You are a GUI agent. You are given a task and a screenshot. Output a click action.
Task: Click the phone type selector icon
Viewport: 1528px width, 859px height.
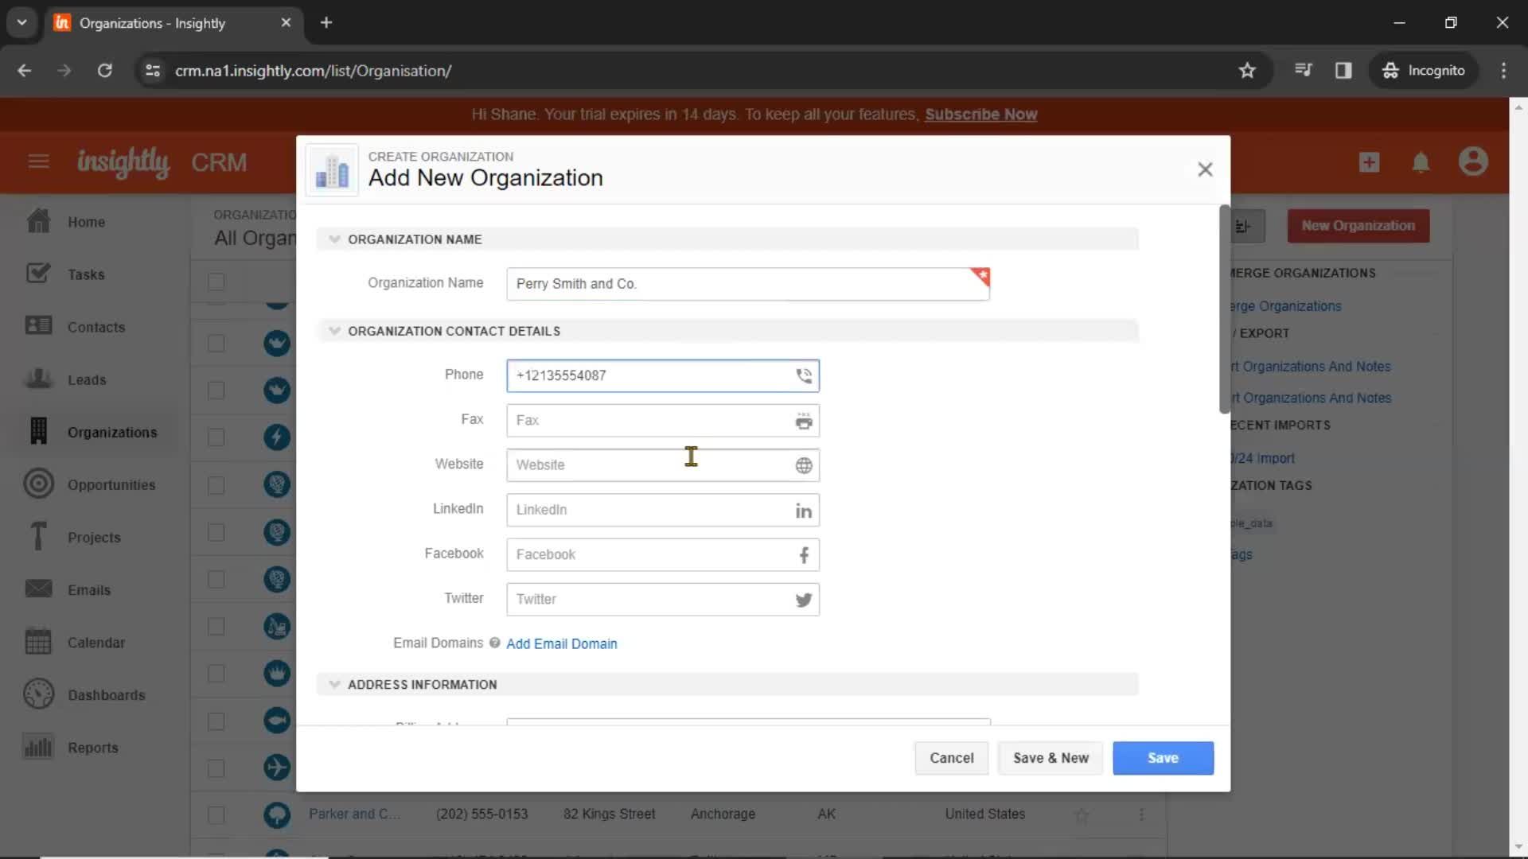(x=805, y=375)
